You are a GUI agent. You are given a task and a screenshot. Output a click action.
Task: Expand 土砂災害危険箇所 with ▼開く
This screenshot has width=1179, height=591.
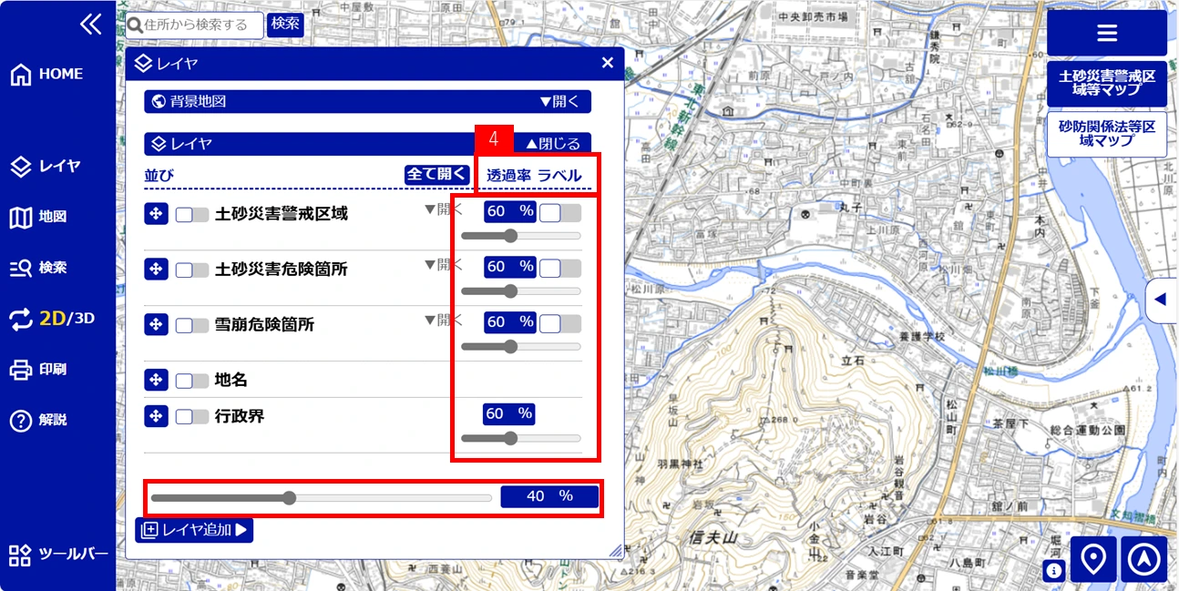pos(443,265)
